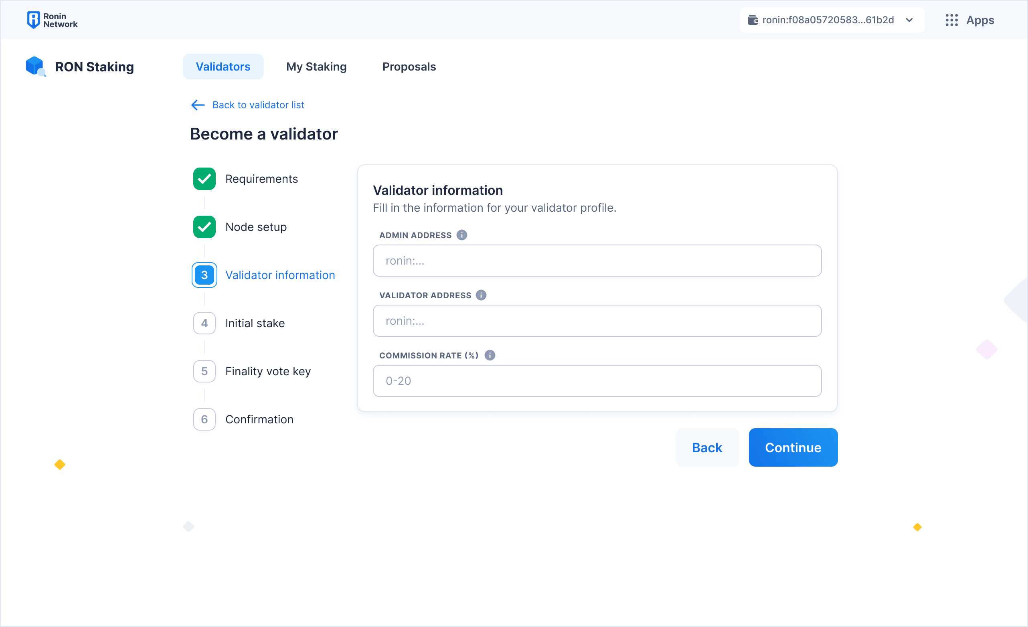Screen dimensions: 1028x627
Task: Show info for Admin Address
Action: coord(461,235)
